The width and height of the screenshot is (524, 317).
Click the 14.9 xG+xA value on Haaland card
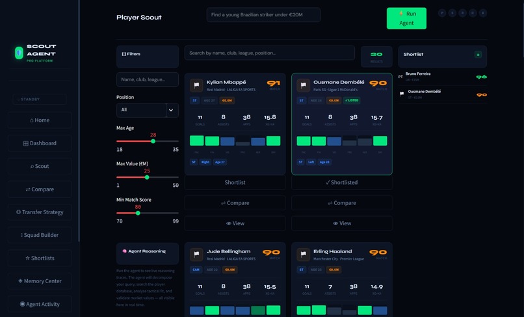click(x=376, y=287)
